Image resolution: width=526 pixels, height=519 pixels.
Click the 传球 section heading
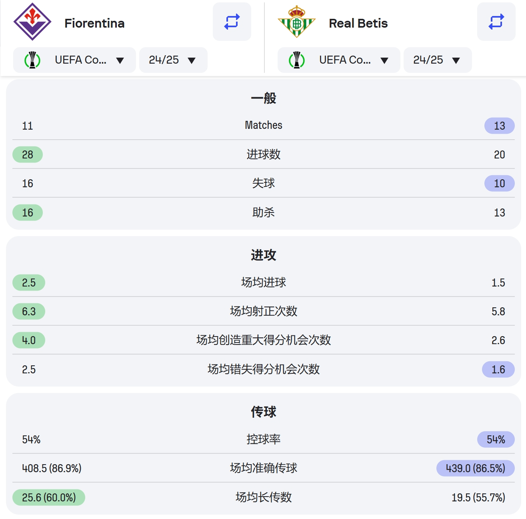pos(264,412)
